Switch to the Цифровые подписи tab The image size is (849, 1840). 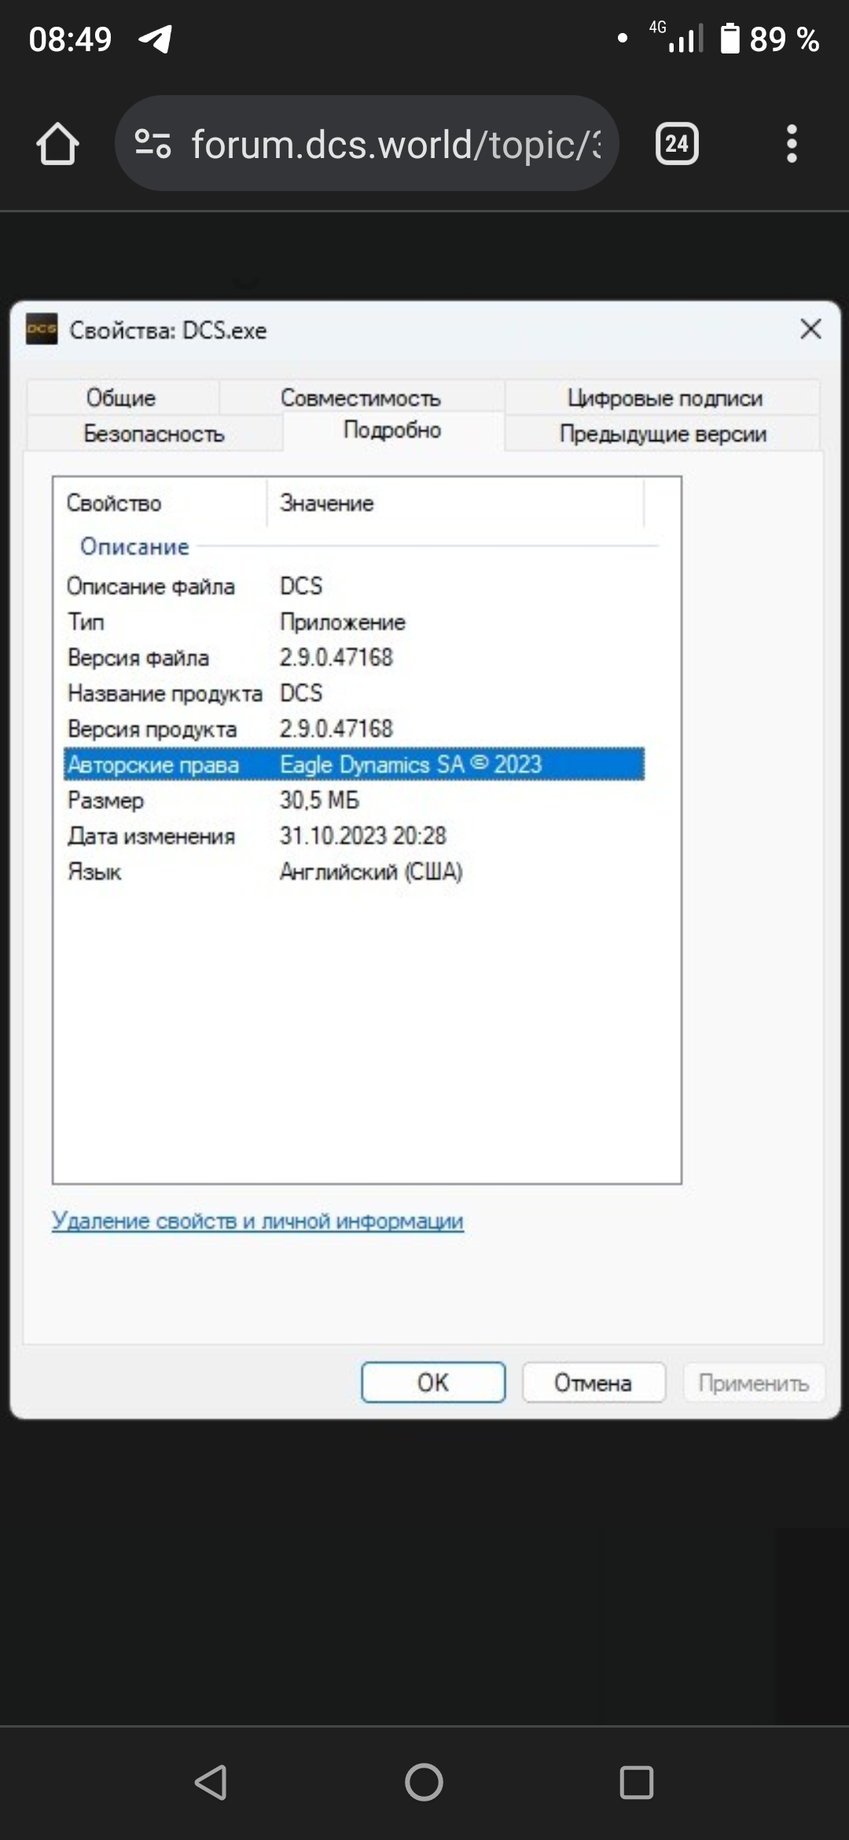coord(664,398)
